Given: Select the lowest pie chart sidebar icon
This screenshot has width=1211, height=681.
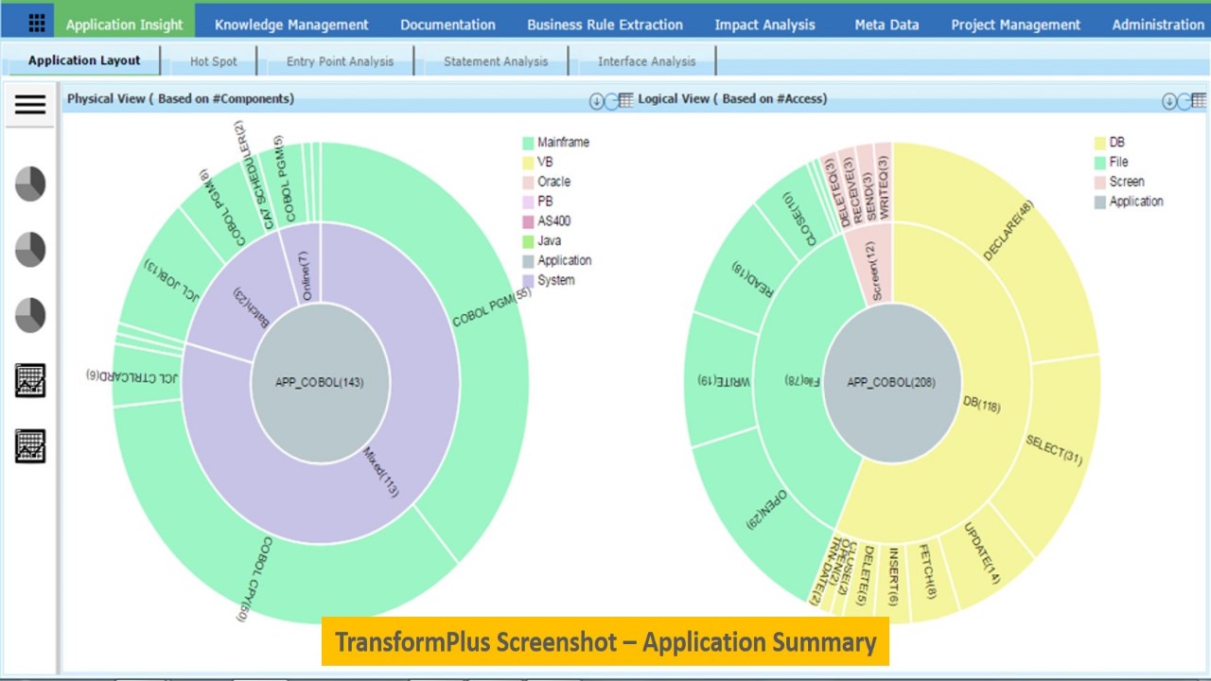Looking at the screenshot, I should (30, 315).
